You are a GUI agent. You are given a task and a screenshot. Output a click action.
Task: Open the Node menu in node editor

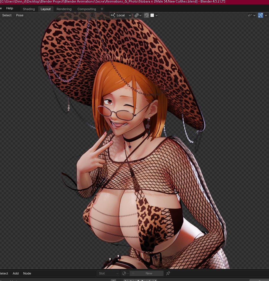(x=27, y=273)
